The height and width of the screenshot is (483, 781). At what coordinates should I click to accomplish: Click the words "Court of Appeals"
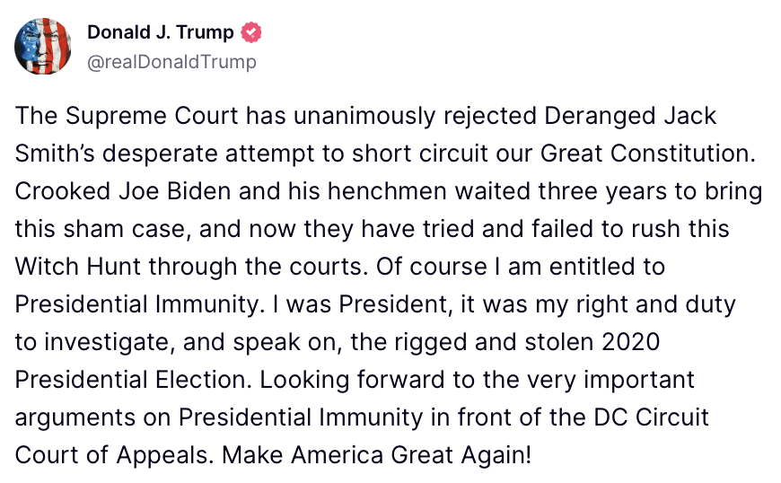111,455
